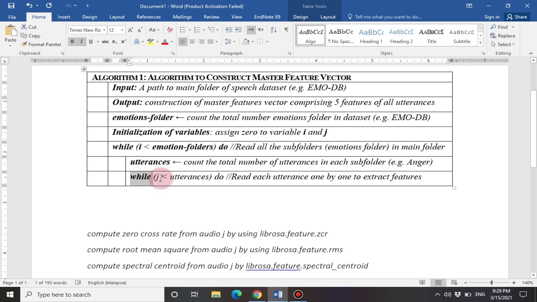Screen dimensions: 537x302
Task: Apply strikethrough formatting icon
Action: tap(105, 42)
